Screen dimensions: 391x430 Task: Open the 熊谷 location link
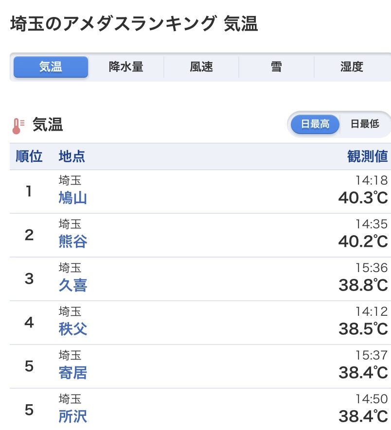[x=73, y=241]
